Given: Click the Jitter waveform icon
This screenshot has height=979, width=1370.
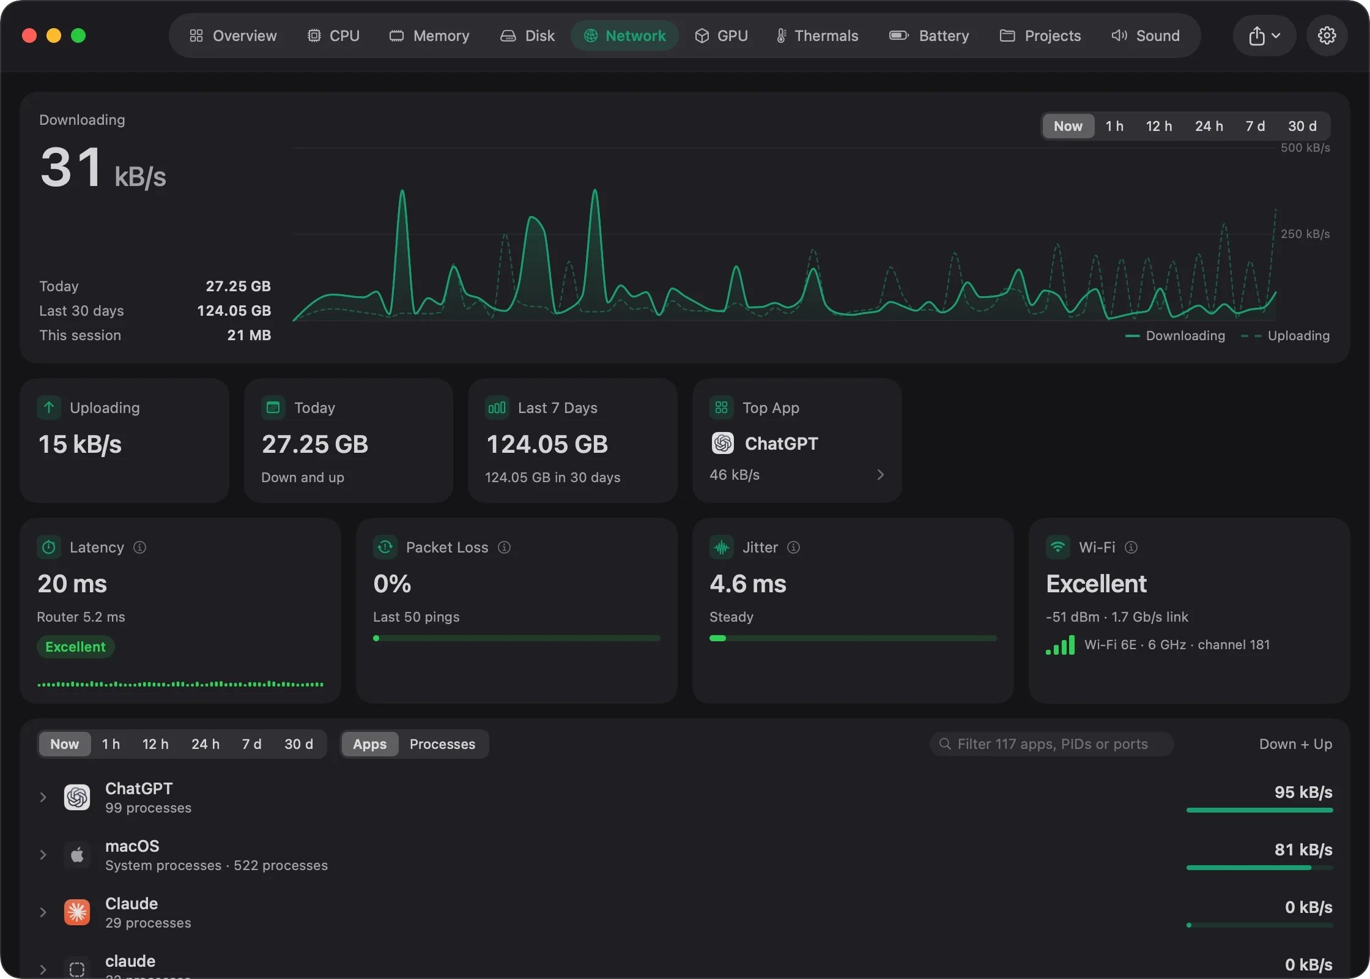Looking at the screenshot, I should [x=722, y=547].
